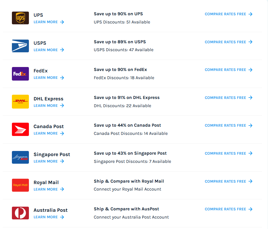Click the USPS eagle logo icon
Image resolution: width=268 pixels, height=229 pixels.
click(20, 46)
